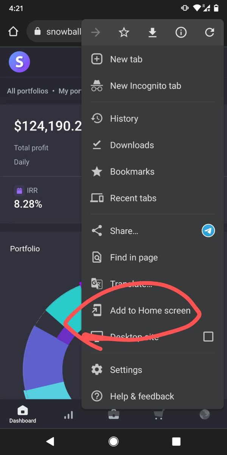Open the Dashboard tab in bottom navigation
This screenshot has width=227, height=455.
(x=22, y=413)
